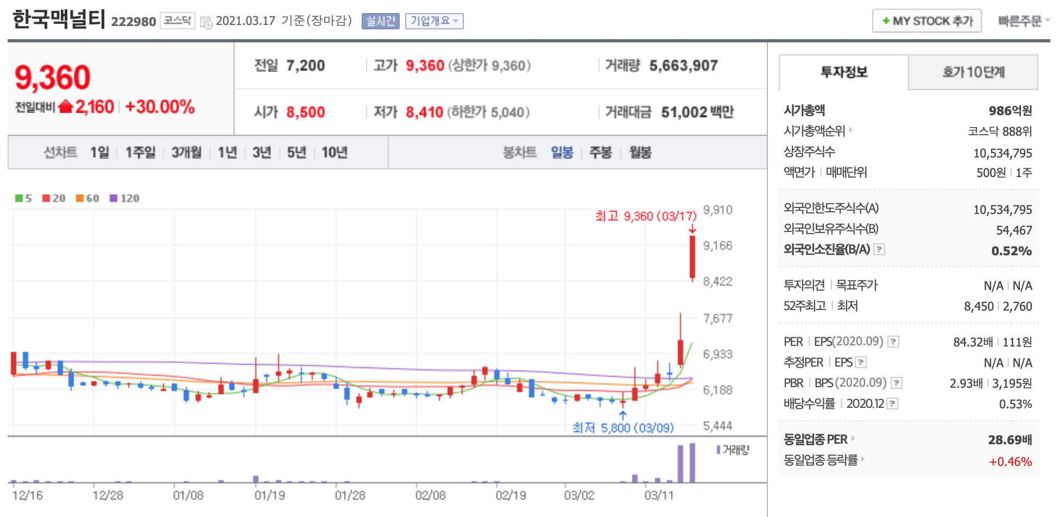
Task: Select the 1일 line chart period
Action: click(100, 153)
